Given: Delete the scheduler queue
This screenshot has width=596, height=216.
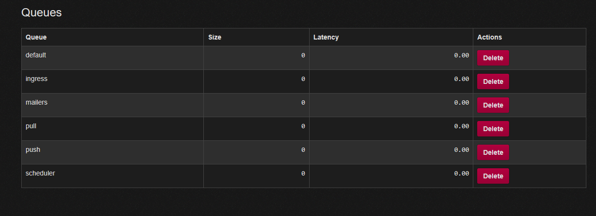Looking at the screenshot, I should click(493, 176).
